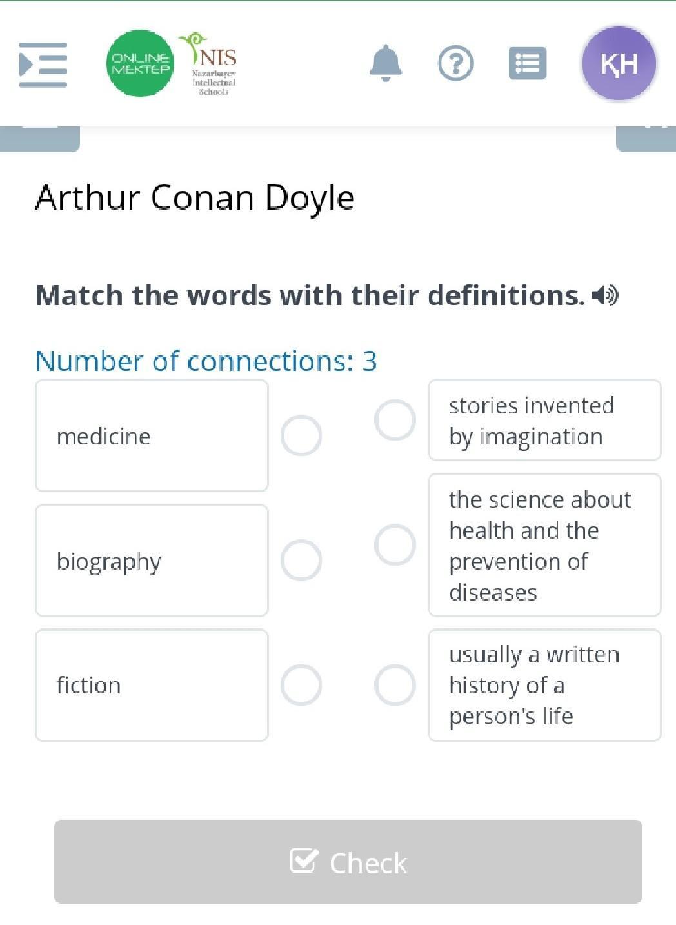Click the NIS Nazarbayev Intellectual Schools logo
Viewport: 676px width, 925px height.
pyautogui.click(x=211, y=64)
